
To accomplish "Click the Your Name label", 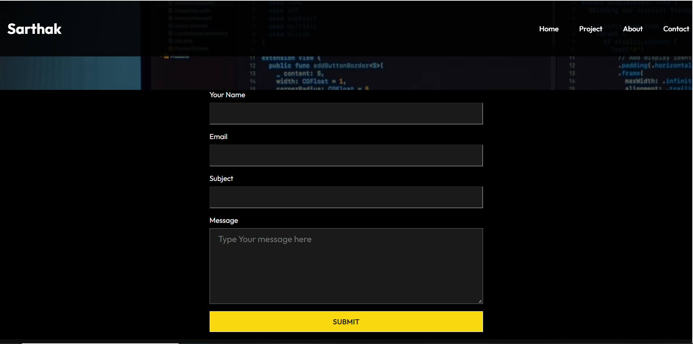I will point(227,95).
